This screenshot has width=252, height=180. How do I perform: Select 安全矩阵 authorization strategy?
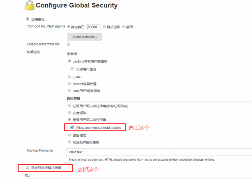pyautogui.click(x=70, y=113)
